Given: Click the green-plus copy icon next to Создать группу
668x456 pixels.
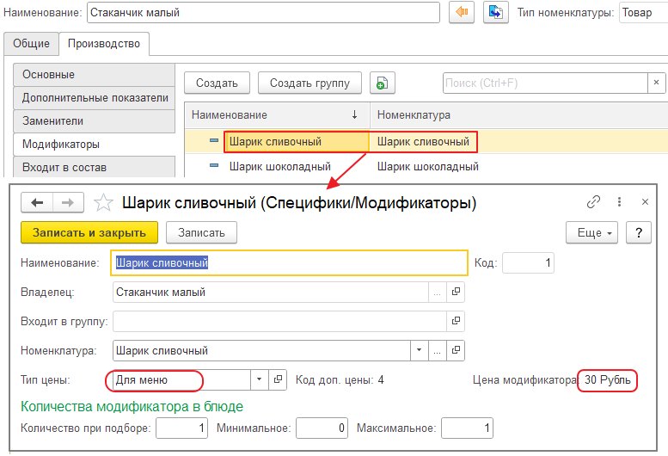Looking at the screenshot, I should pyautogui.click(x=382, y=83).
